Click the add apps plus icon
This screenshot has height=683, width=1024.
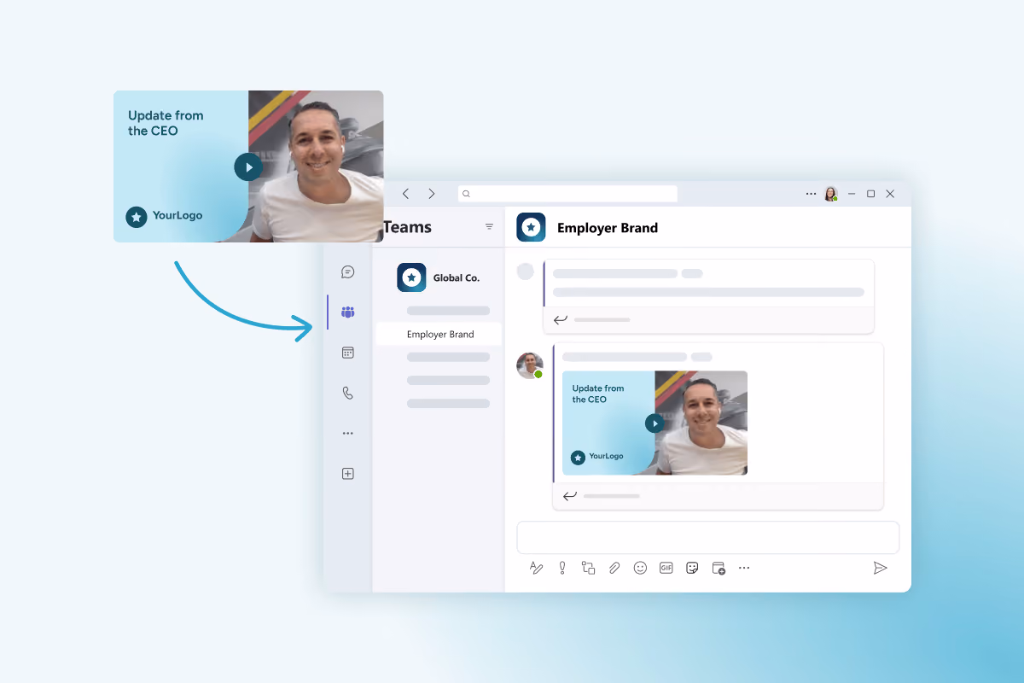(x=347, y=474)
